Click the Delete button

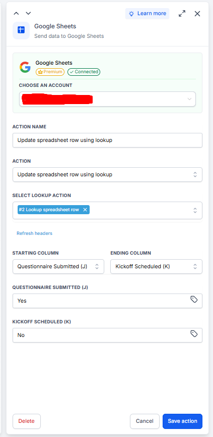pyautogui.click(x=27, y=421)
